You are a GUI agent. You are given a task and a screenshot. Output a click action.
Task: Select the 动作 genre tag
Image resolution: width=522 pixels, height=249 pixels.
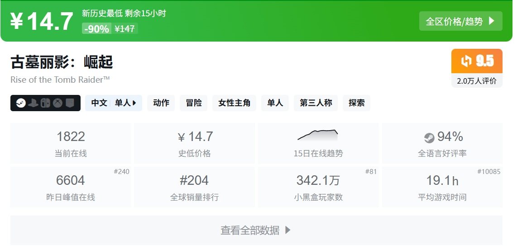(x=161, y=103)
